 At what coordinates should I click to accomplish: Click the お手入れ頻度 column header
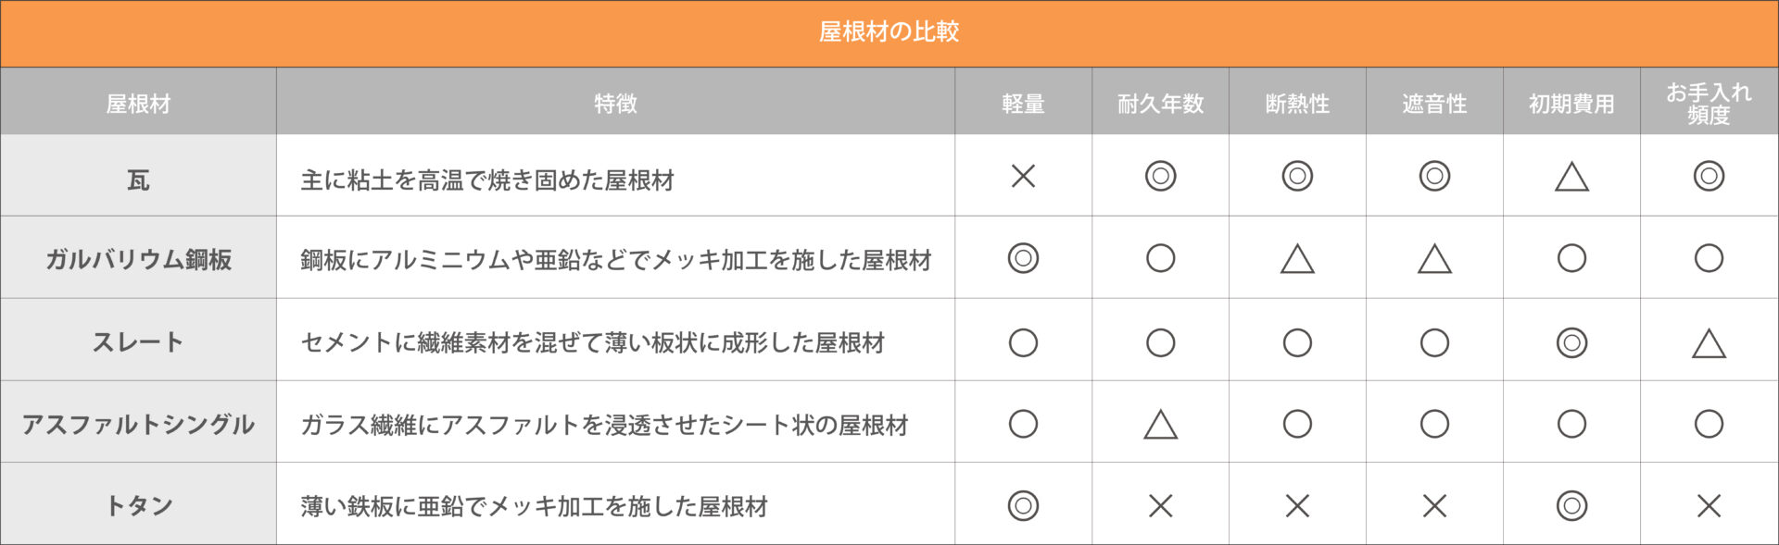coord(1709,104)
